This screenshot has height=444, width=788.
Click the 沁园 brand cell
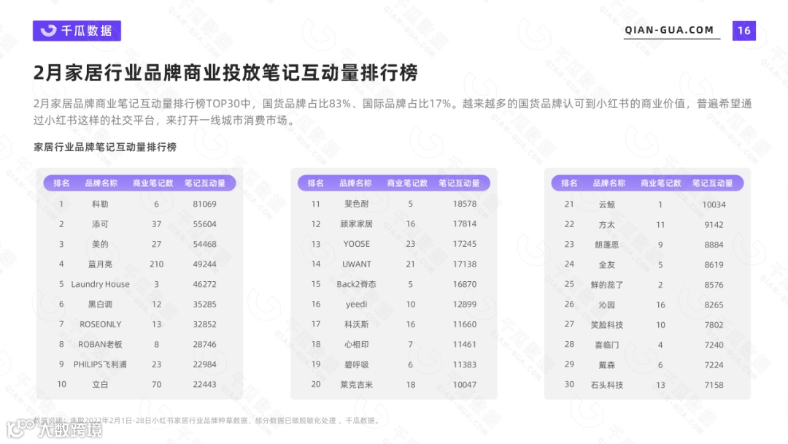[606, 305]
